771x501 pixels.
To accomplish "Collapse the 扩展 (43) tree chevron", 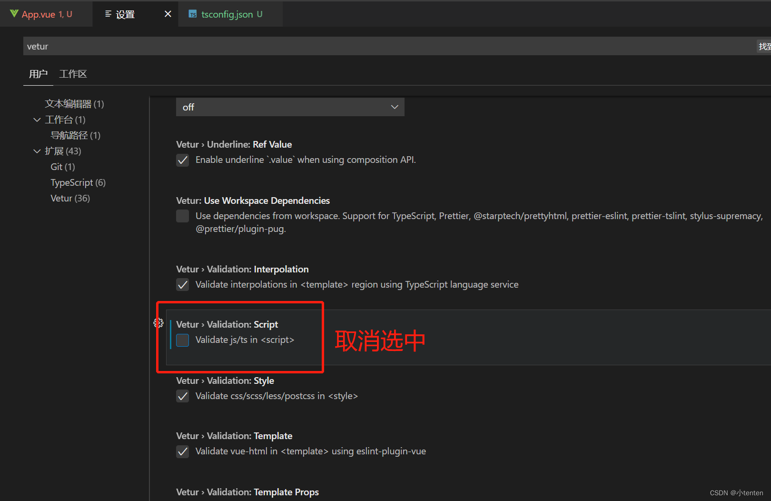I will pos(37,151).
